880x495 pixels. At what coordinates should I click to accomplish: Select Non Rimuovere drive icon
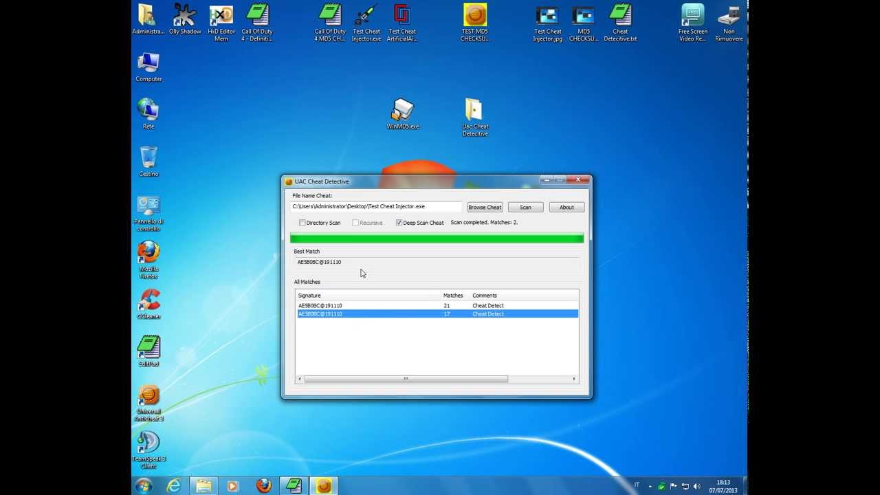[x=729, y=23]
